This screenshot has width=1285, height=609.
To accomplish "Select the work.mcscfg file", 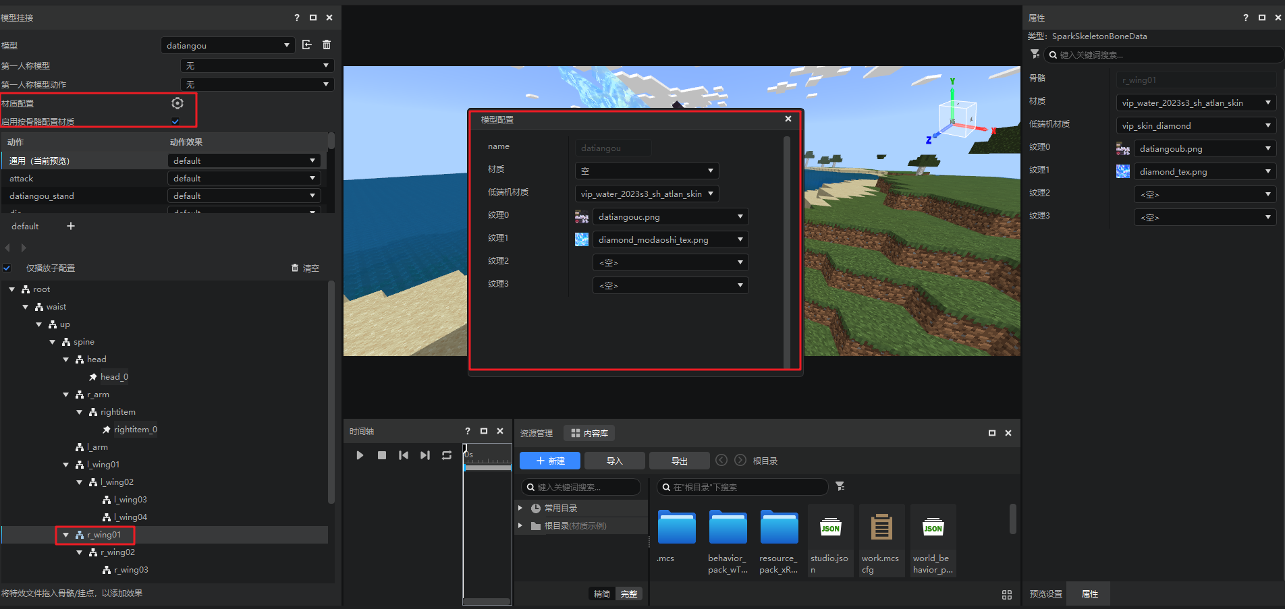I will [x=881, y=540].
